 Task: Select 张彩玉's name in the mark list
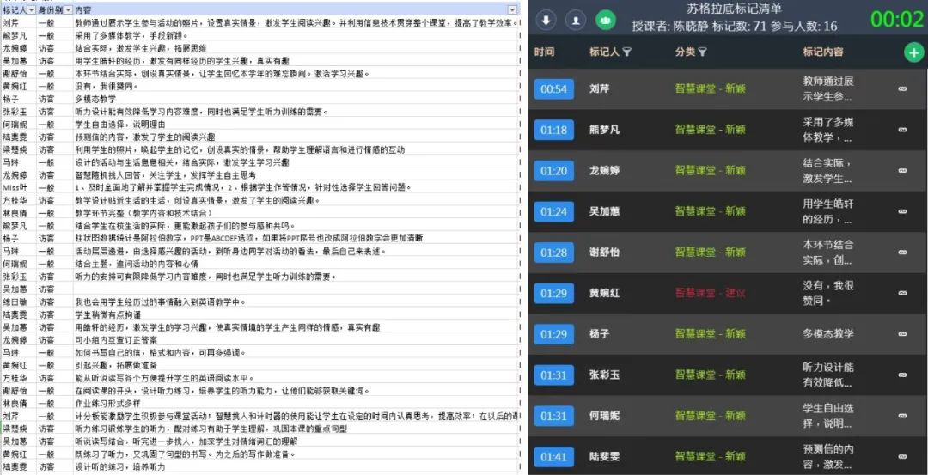click(x=604, y=375)
